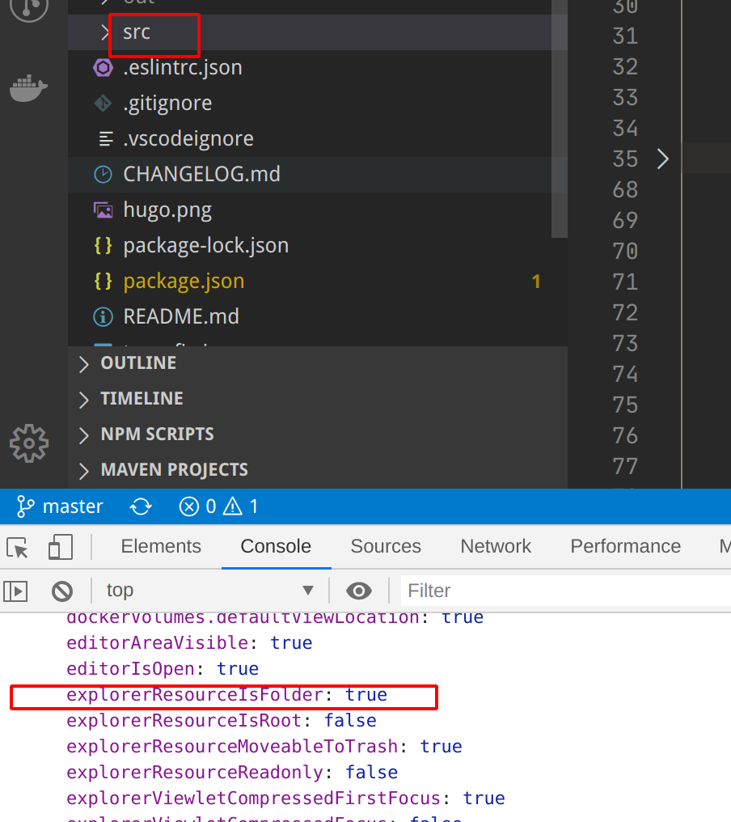Open the master branch selector
The image size is (731, 822).
tap(60, 506)
